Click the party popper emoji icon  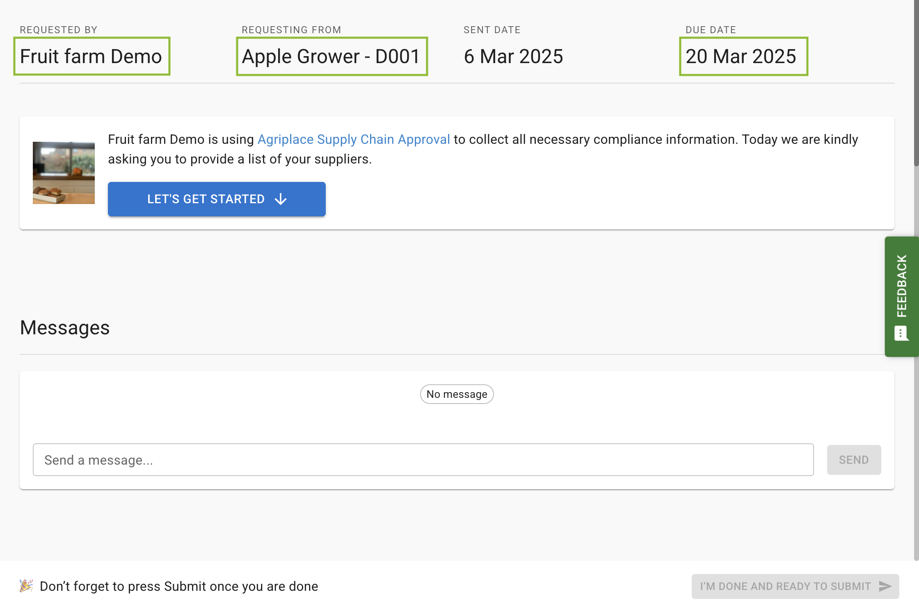coord(26,586)
